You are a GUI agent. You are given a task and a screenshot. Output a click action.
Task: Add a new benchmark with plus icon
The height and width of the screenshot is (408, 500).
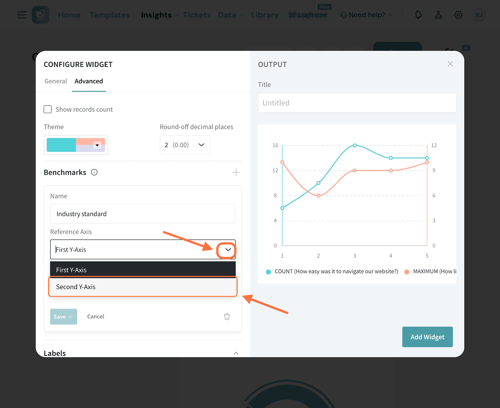(x=236, y=172)
